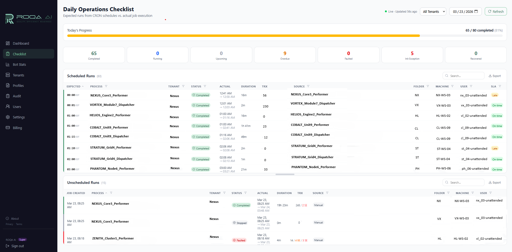Click the Export icon above Scheduled Runs

point(490,76)
